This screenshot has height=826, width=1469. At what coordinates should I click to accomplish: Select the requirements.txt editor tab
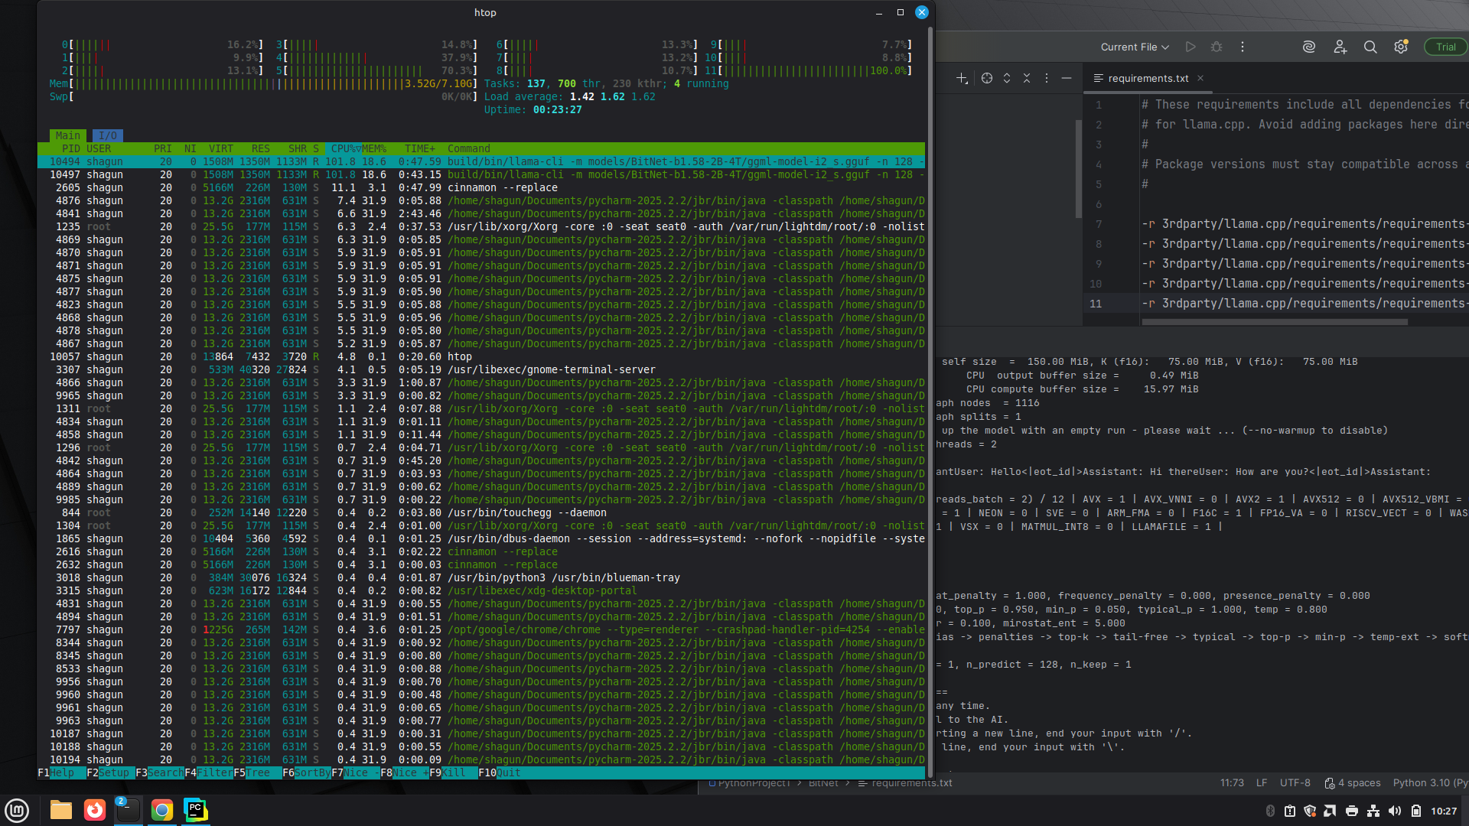click(x=1148, y=78)
